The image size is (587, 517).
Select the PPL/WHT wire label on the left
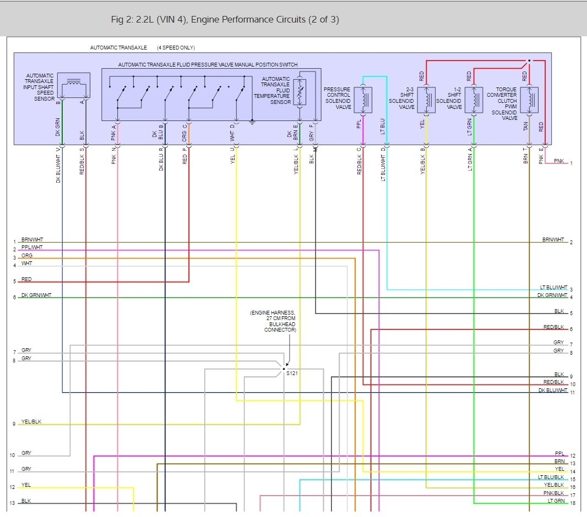[x=32, y=248]
